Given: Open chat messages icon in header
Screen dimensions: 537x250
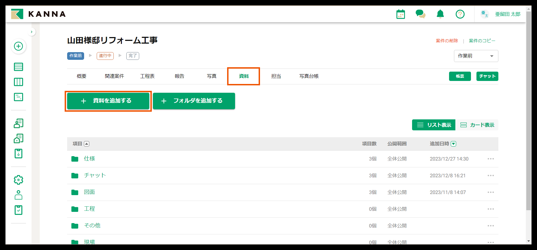Looking at the screenshot, I should [420, 14].
